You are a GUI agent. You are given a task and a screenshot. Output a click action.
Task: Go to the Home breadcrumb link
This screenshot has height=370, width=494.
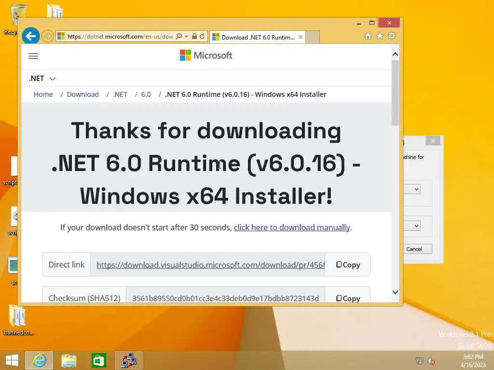click(43, 94)
